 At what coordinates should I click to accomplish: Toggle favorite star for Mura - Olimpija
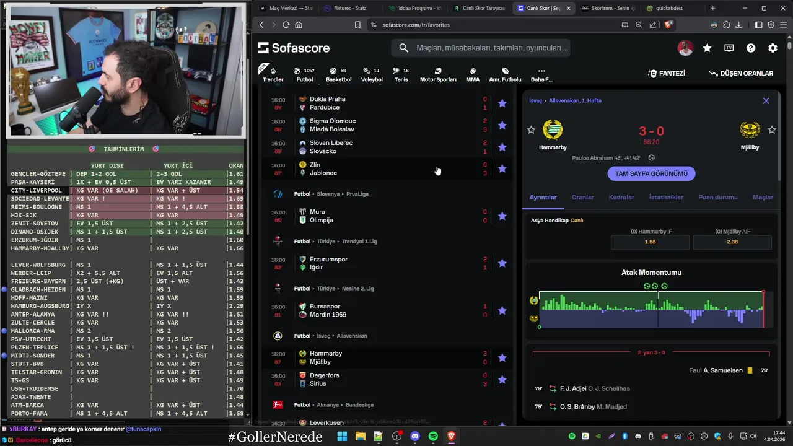point(502,216)
